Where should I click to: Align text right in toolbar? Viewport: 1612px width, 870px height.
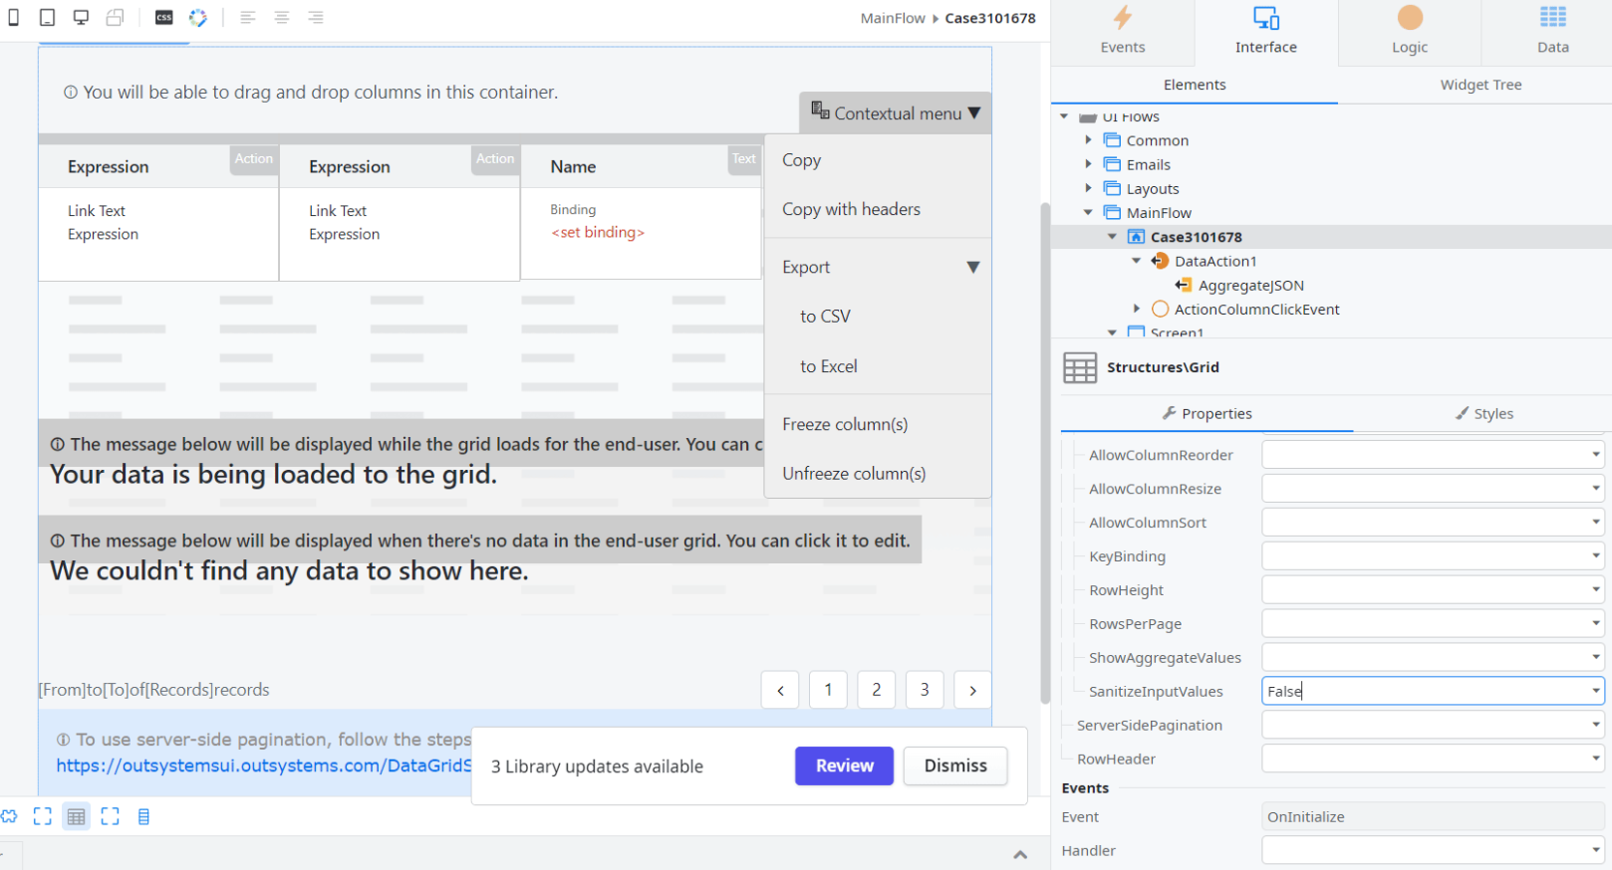pyautogui.click(x=316, y=18)
